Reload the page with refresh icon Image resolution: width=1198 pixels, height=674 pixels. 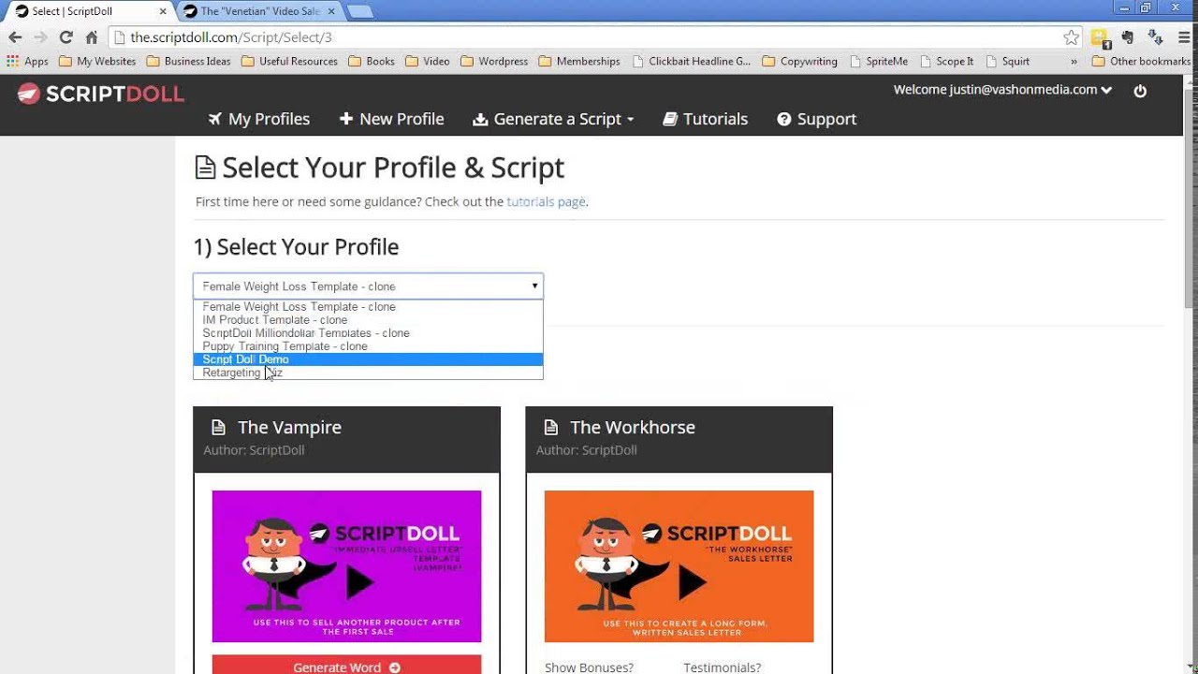tap(66, 37)
